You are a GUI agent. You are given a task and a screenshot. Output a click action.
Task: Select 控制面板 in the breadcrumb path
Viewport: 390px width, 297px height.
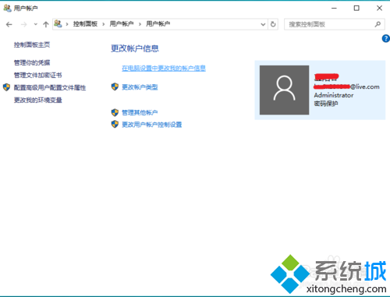point(85,24)
